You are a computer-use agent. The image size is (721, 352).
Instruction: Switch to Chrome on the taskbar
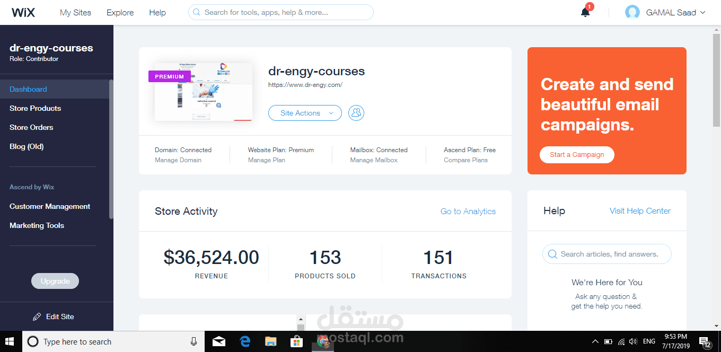323,342
